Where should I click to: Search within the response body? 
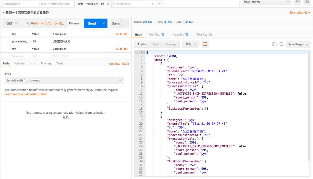282,44
